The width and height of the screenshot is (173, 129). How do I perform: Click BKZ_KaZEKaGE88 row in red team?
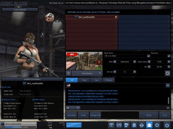92,17
